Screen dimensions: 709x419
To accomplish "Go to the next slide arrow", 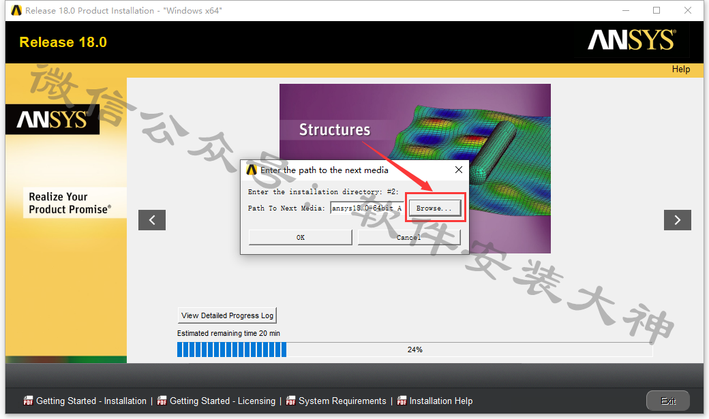I will 678,220.
